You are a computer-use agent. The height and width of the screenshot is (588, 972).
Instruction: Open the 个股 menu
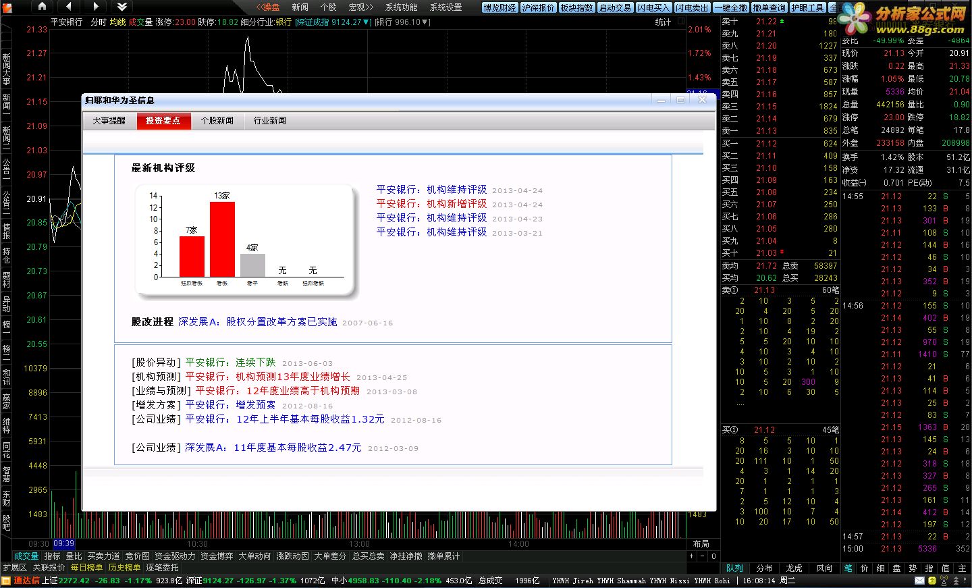click(328, 7)
